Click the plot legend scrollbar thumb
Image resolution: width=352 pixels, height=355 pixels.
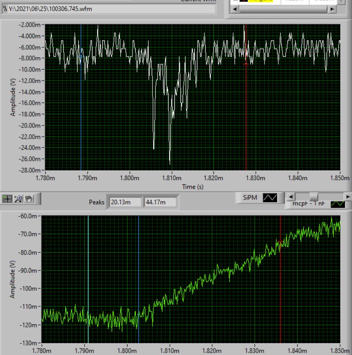click(313, 197)
